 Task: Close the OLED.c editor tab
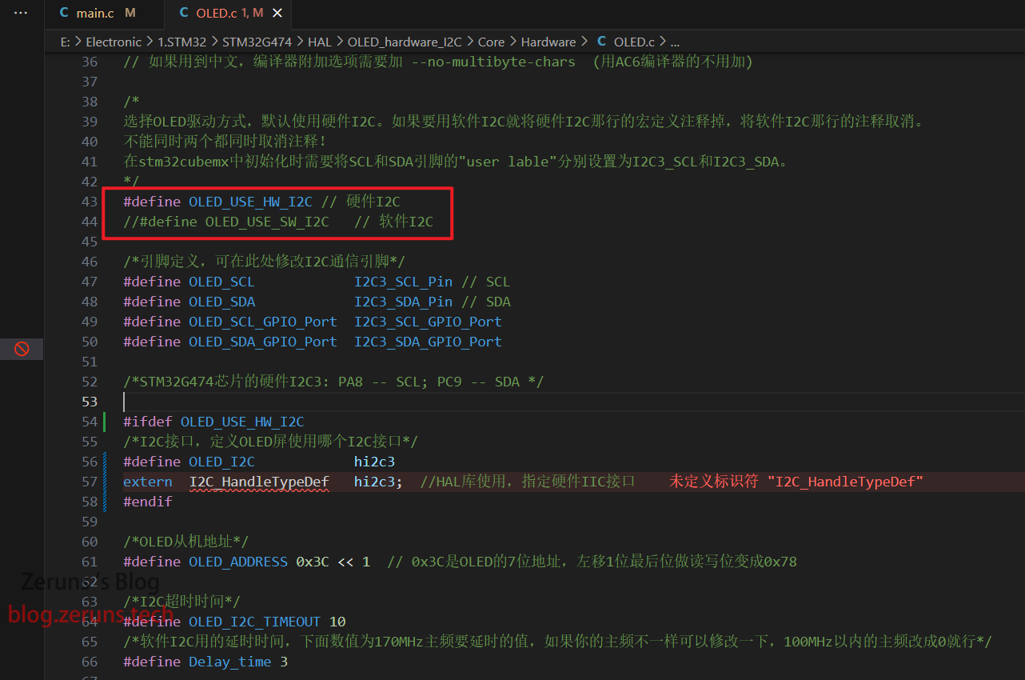[x=277, y=14]
